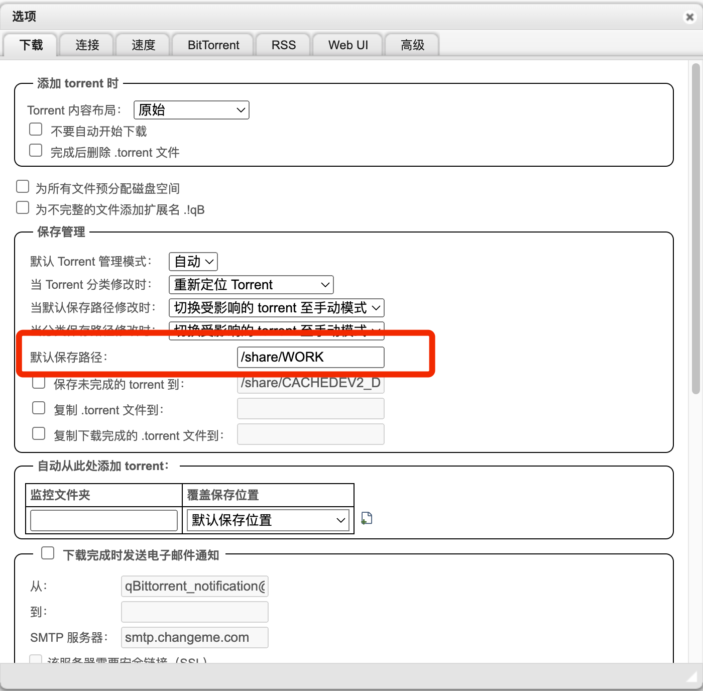Enable 保存未完成的 torrent 到 option
The height and width of the screenshot is (691, 703).
click(x=39, y=383)
